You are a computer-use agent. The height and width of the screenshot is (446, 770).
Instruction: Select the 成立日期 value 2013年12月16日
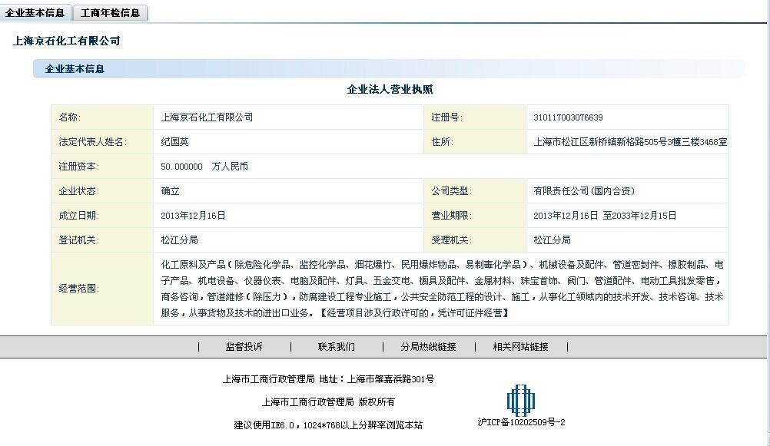click(x=193, y=216)
